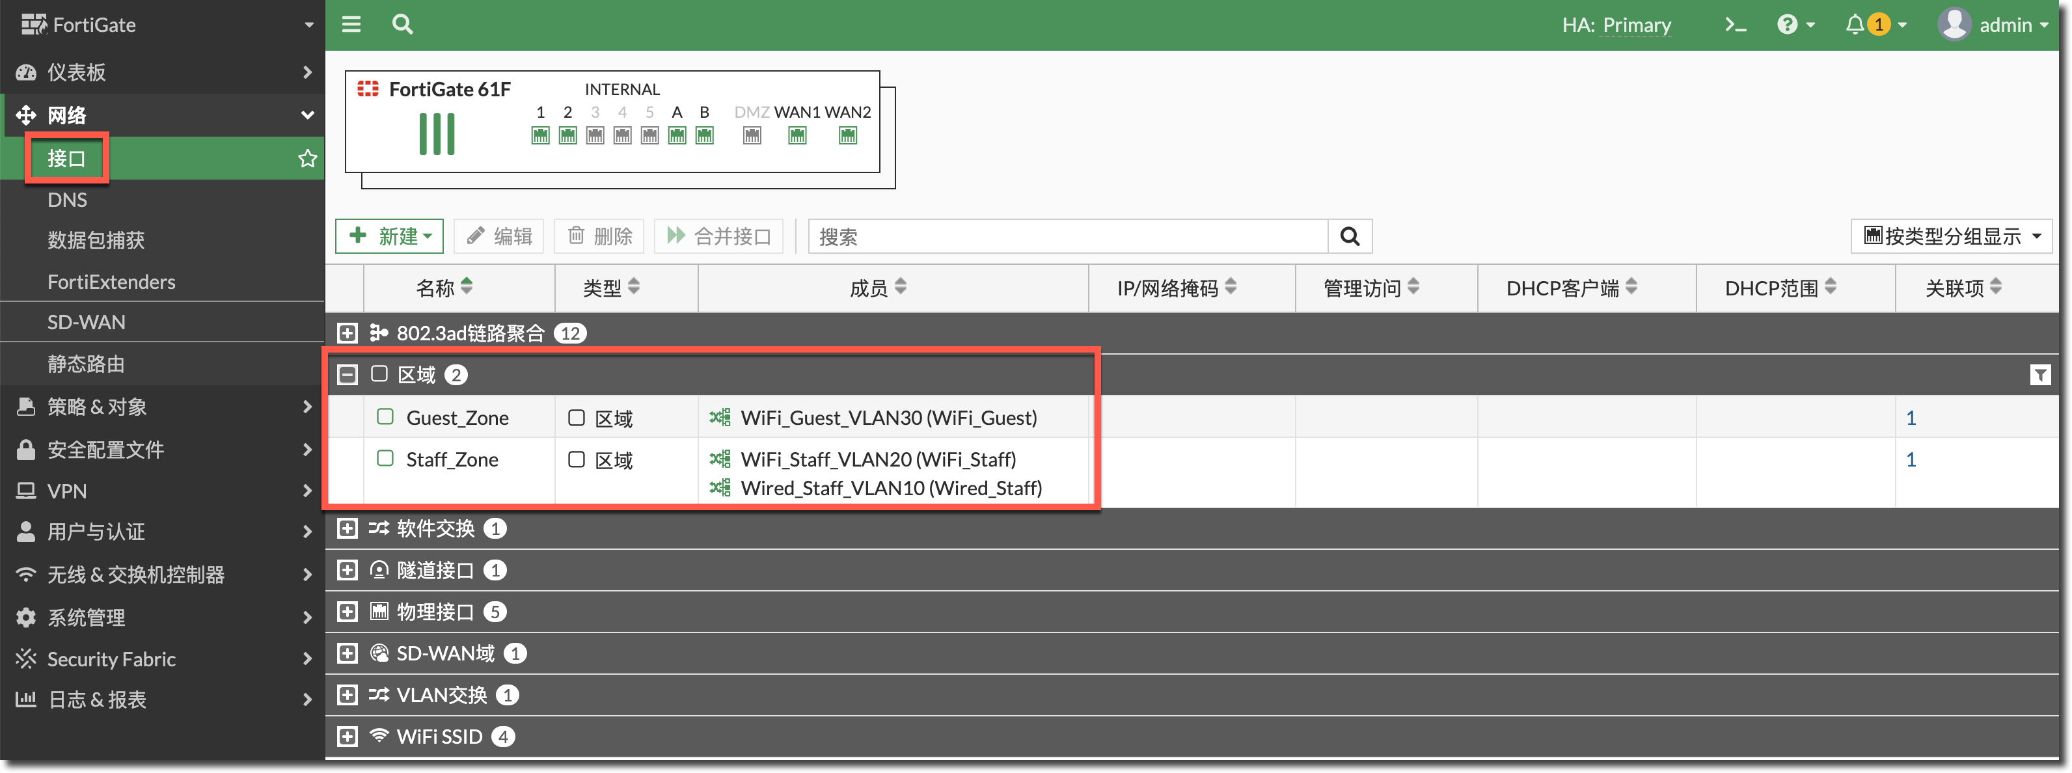Click Guest_Zone 关联项 link value
The height and width of the screenshot is (773, 2072).
(x=1911, y=418)
